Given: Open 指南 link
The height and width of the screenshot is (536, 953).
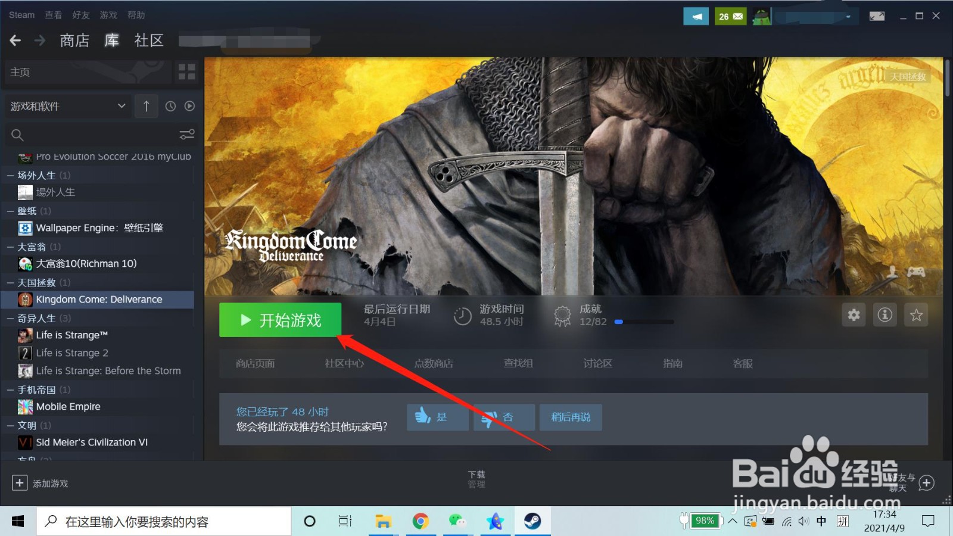Looking at the screenshot, I should point(673,363).
